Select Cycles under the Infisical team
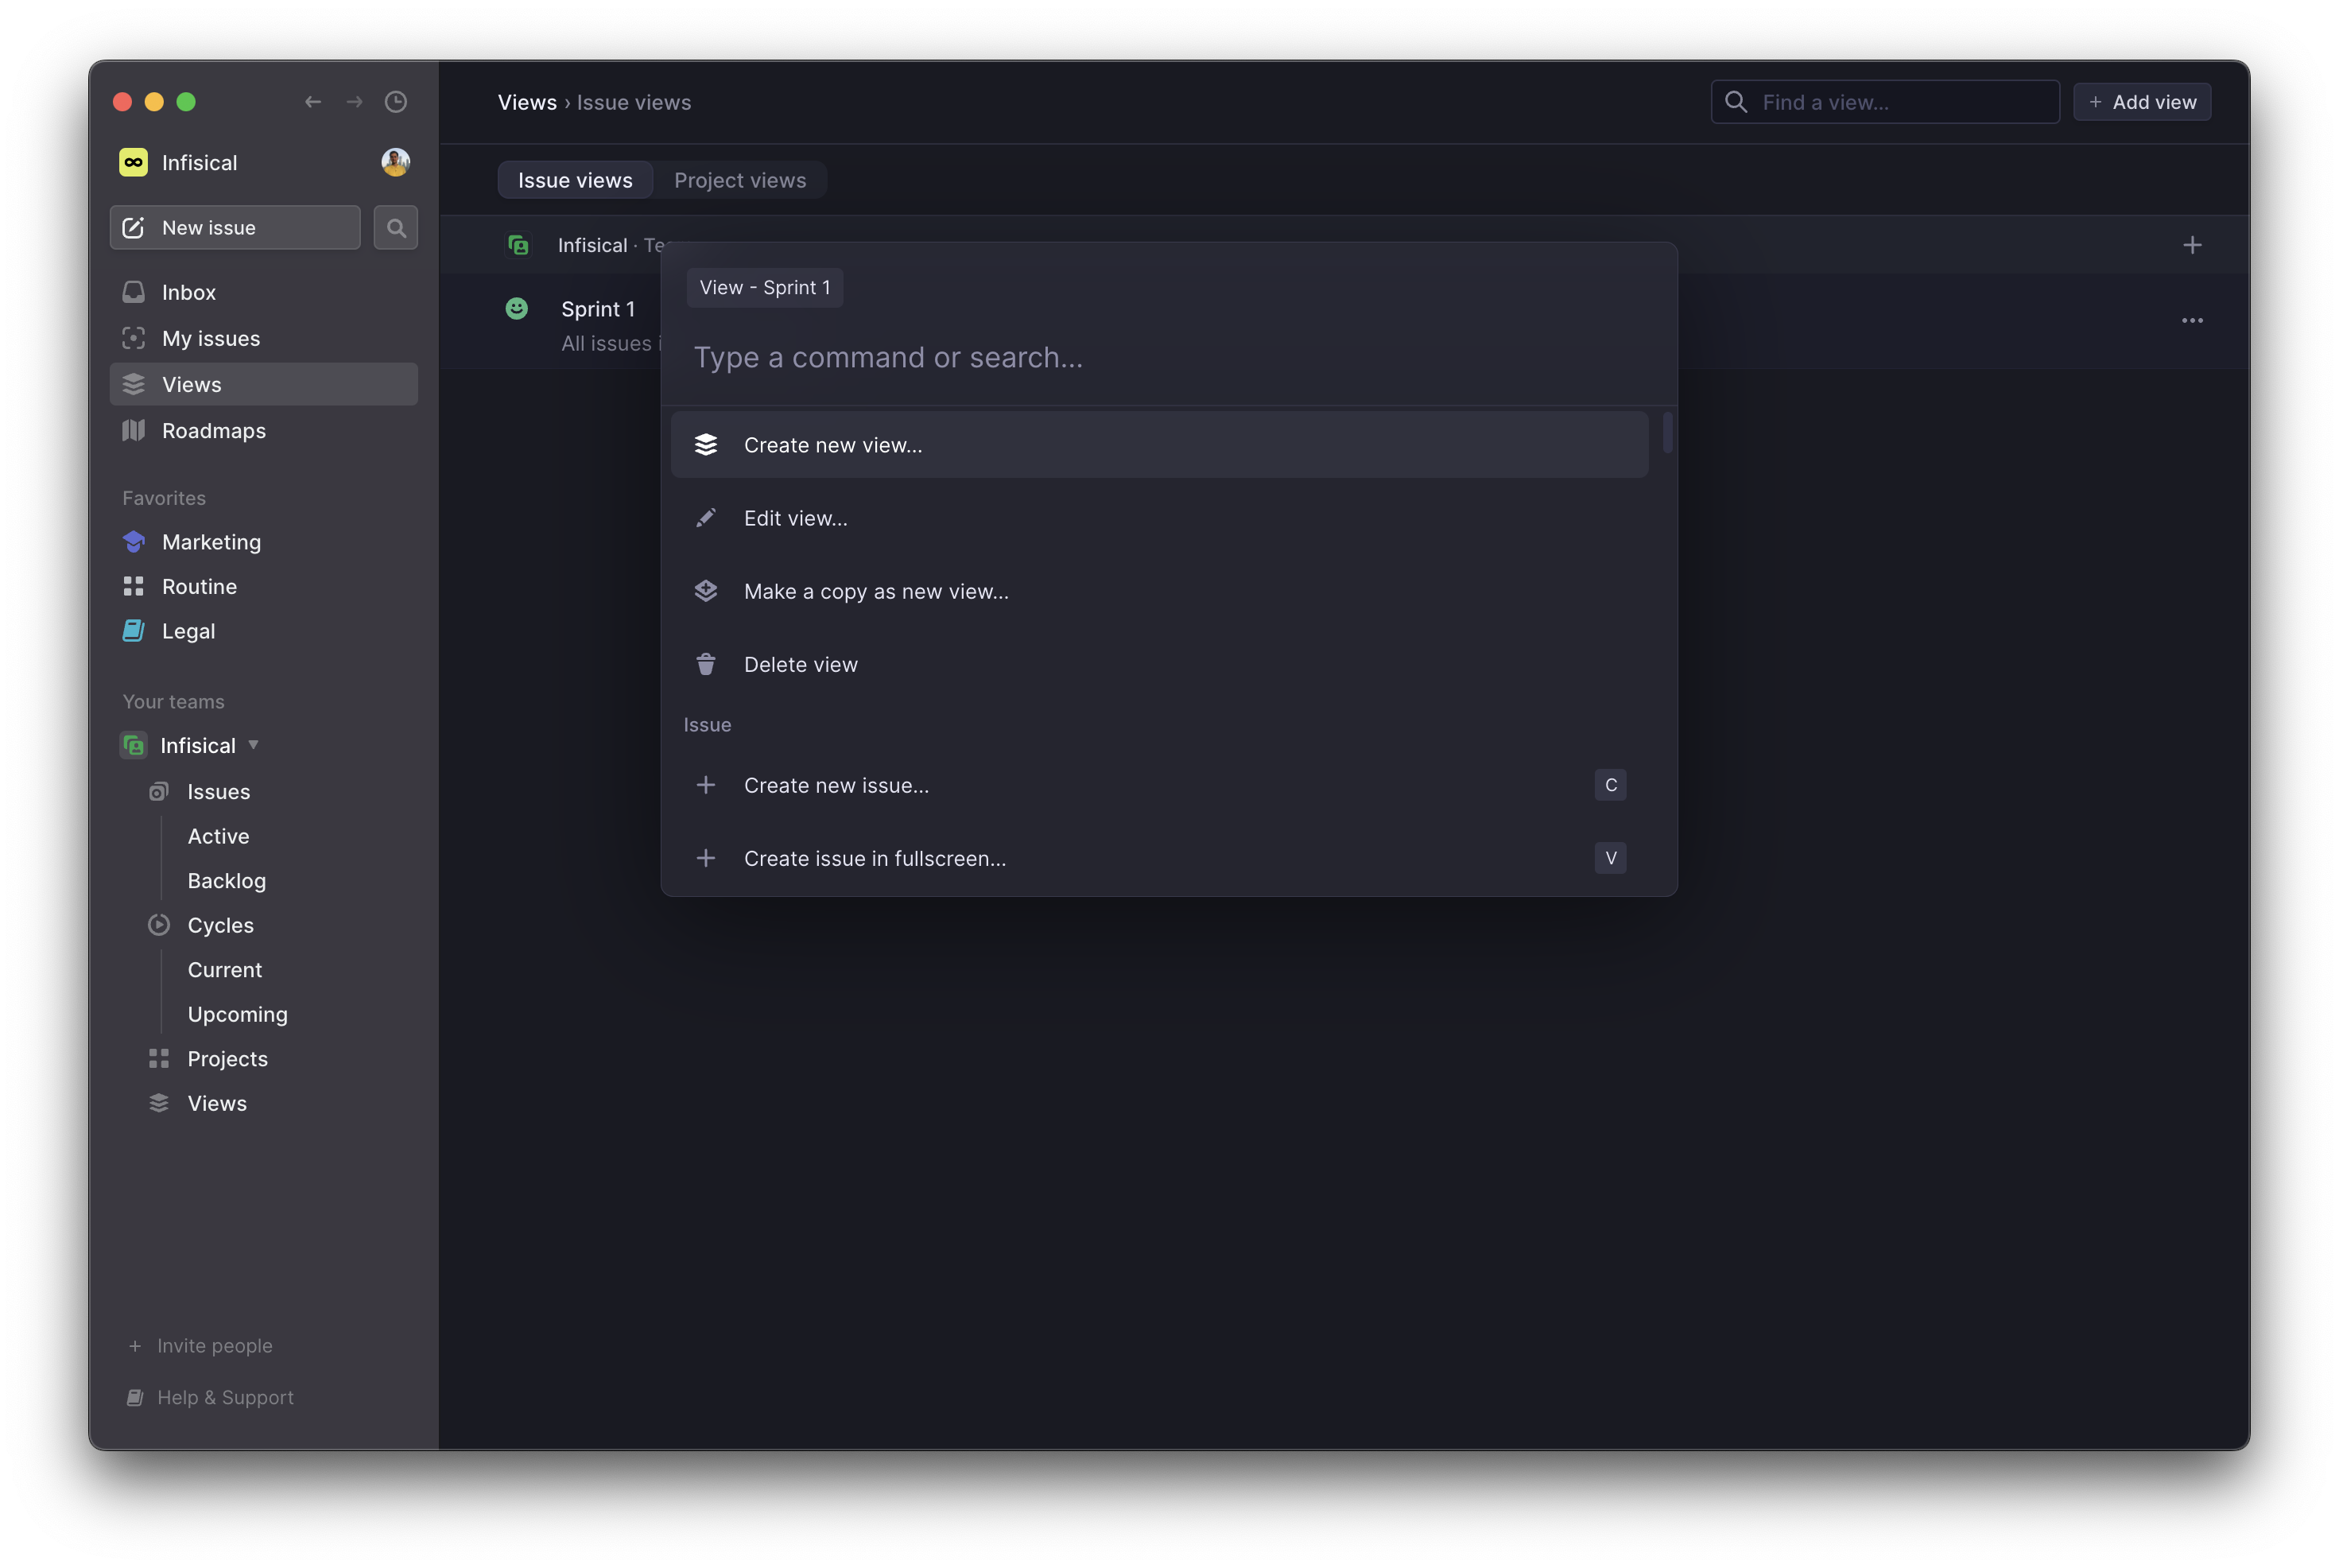The width and height of the screenshot is (2339, 1568). click(x=221, y=925)
